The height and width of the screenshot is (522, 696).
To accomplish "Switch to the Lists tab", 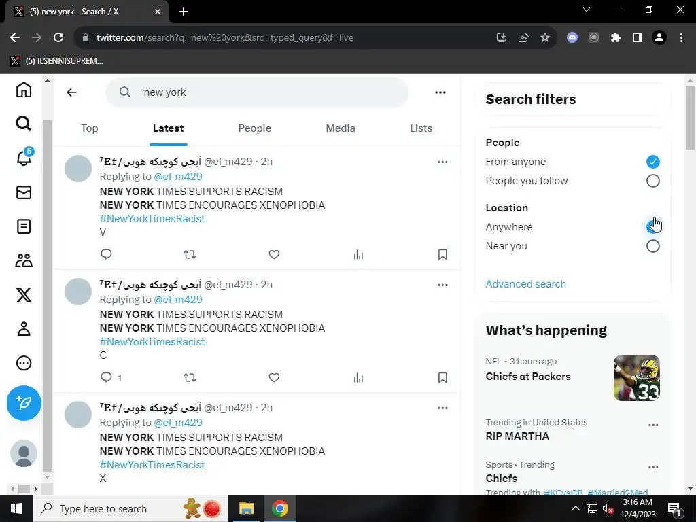I will pyautogui.click(x=421, y=128).
